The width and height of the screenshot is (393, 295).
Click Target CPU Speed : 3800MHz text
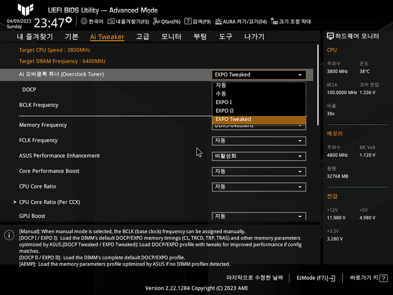pos(54,50)
